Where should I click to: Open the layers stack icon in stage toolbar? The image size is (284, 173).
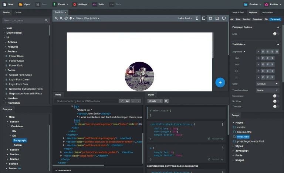click(71, 18)
